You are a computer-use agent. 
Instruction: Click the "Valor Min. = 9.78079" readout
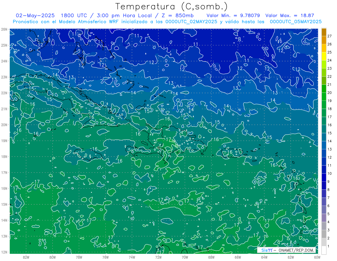233,15
